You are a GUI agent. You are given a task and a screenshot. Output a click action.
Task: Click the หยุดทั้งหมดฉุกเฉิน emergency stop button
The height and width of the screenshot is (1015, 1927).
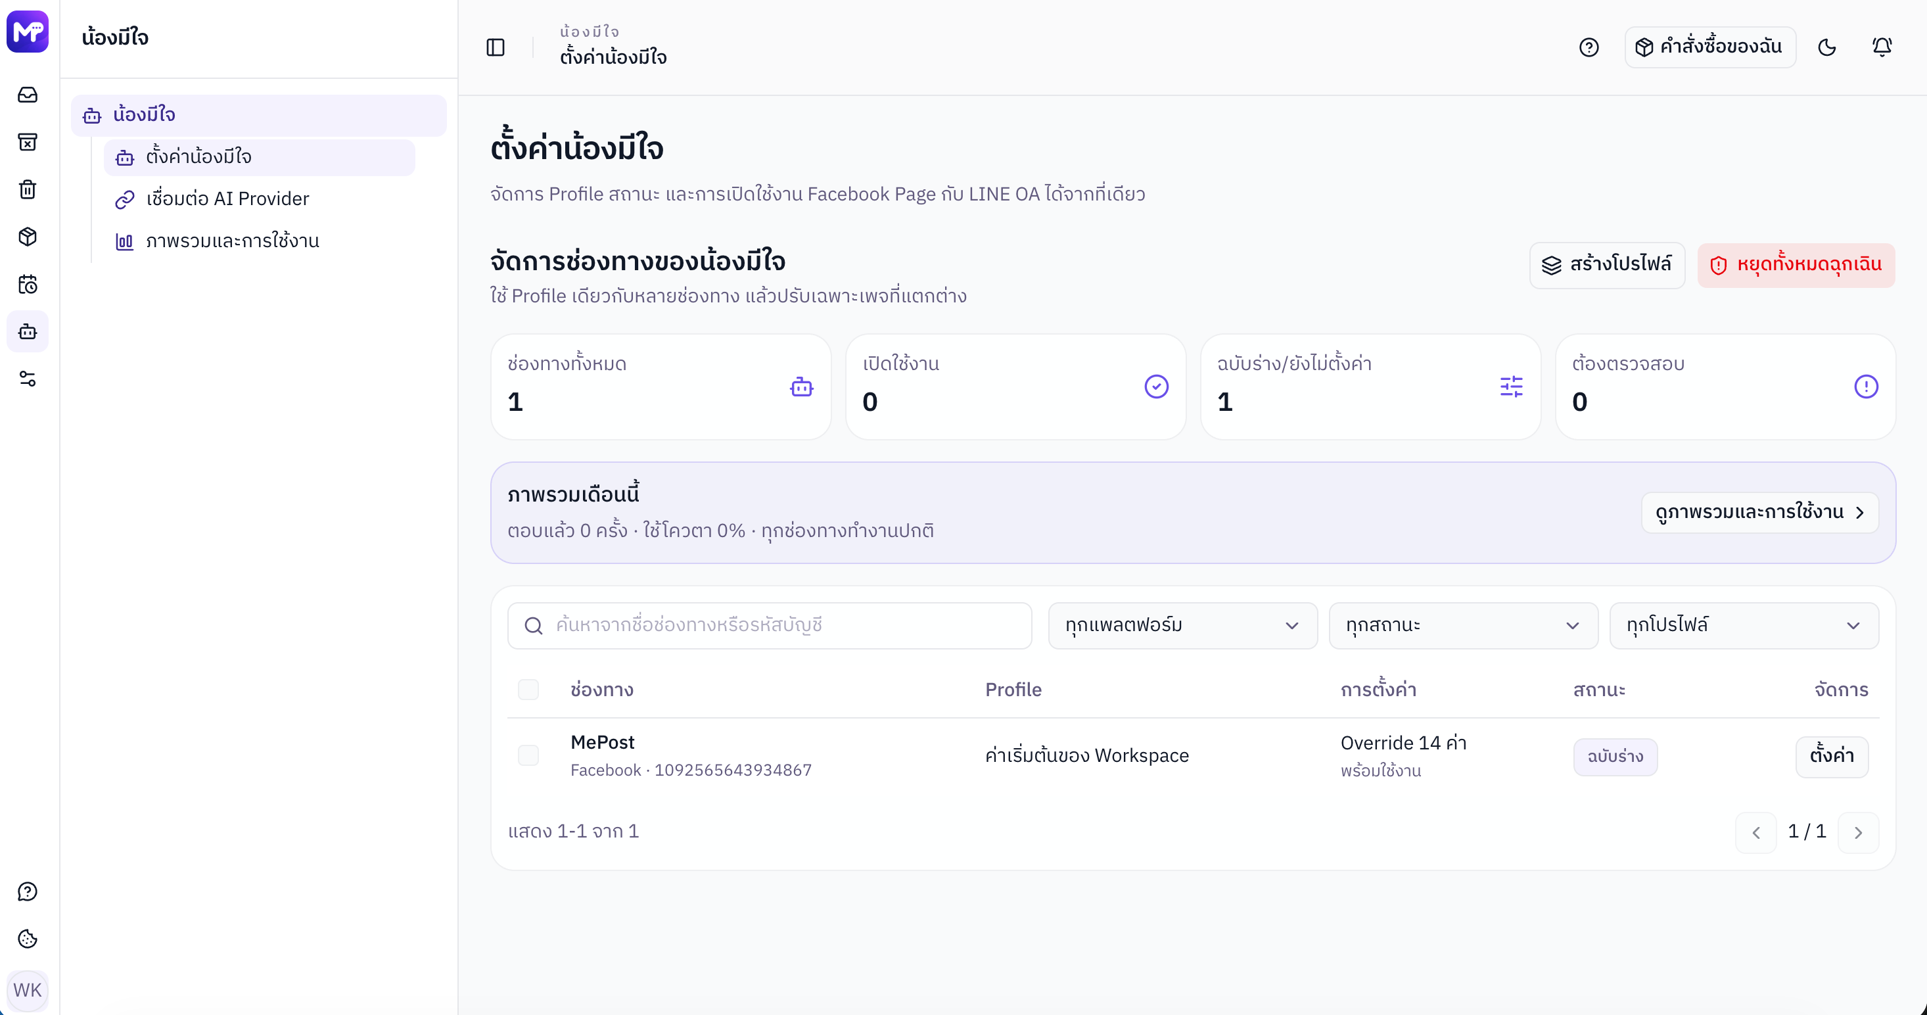click(x=1796, y=265)
